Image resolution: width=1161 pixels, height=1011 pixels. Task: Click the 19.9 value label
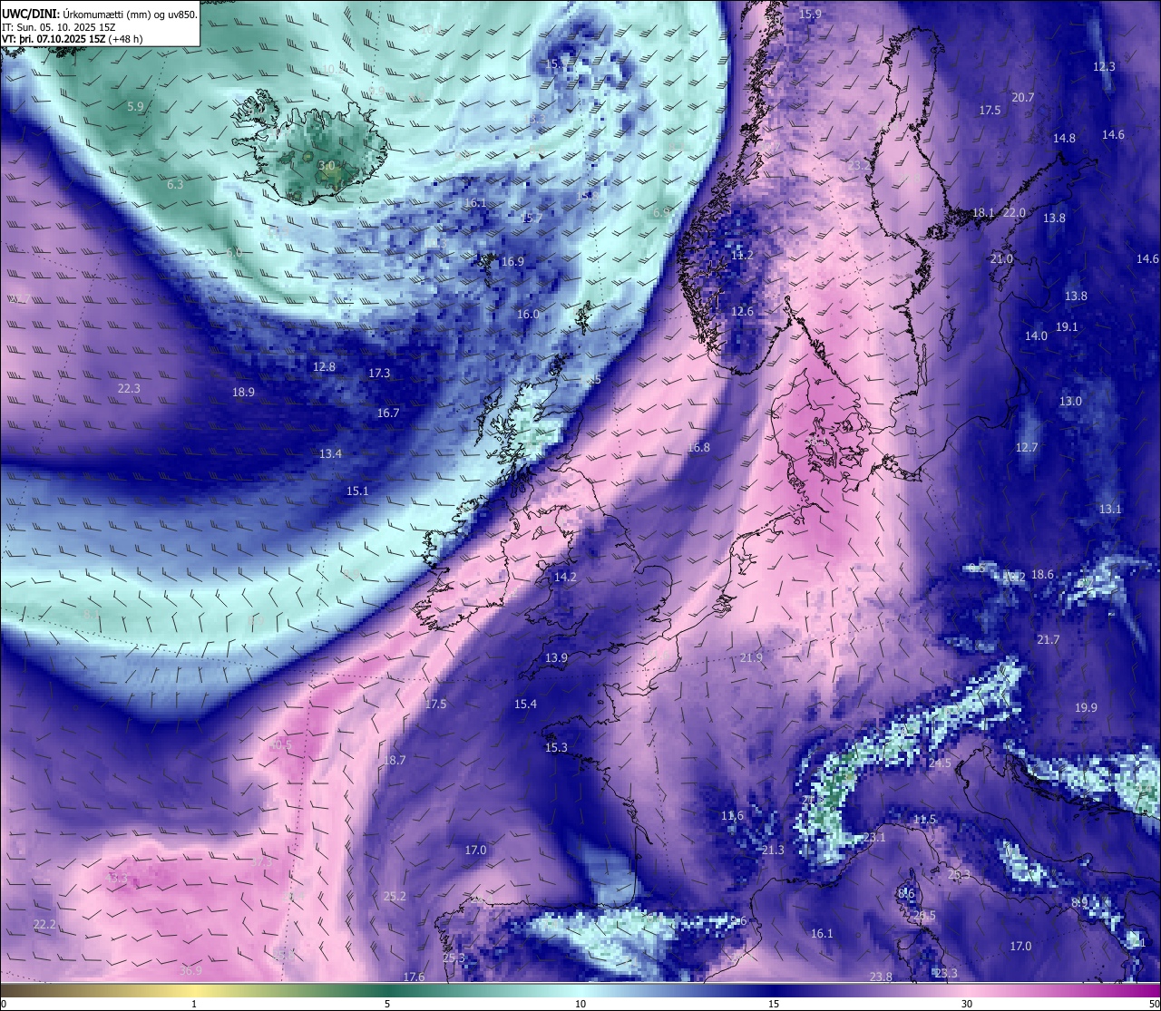click(x=1086, y=708)
